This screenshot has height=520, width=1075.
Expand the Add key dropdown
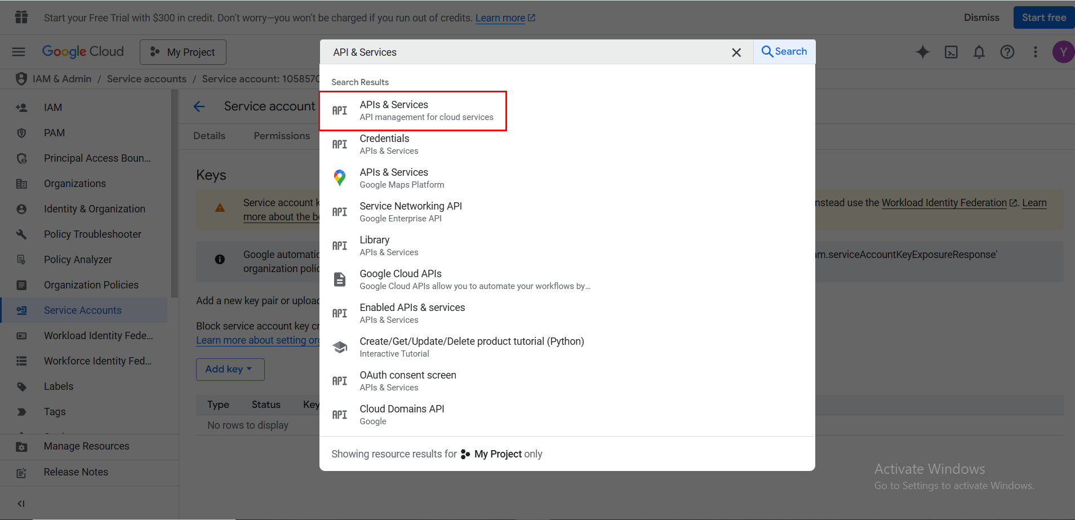230,369
